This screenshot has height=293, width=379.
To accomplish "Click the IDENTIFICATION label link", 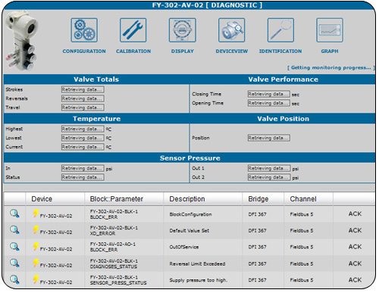I will pos(280,51).
